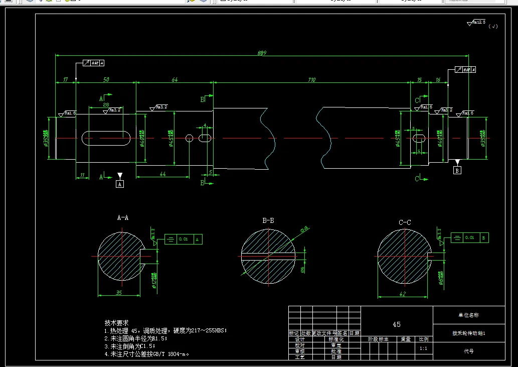Viewport: 518px width, 367px height.
Task: Click material 45 in title block
Action: (x=397, y=324)
